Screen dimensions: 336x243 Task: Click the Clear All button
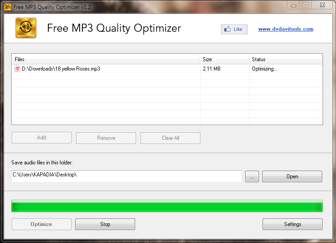coord(170,138)
